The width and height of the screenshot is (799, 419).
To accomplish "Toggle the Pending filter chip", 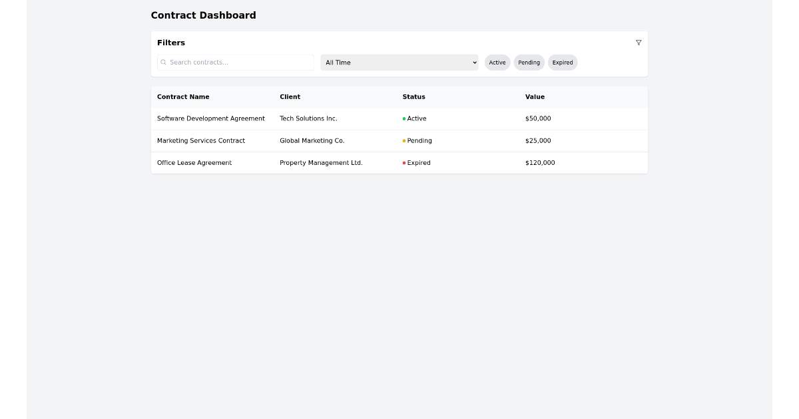I will pos(529,62).
